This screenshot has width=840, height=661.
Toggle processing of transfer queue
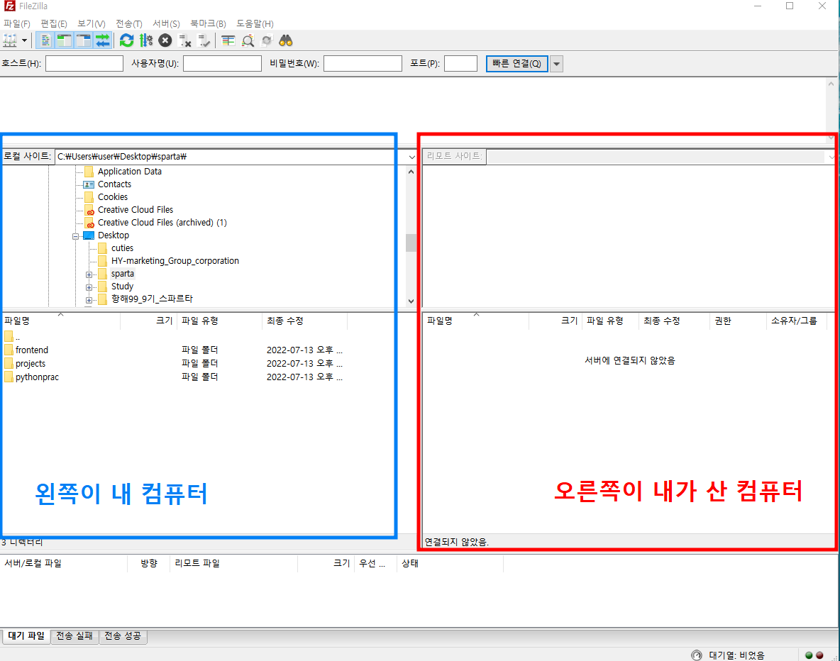coord(145,40)
